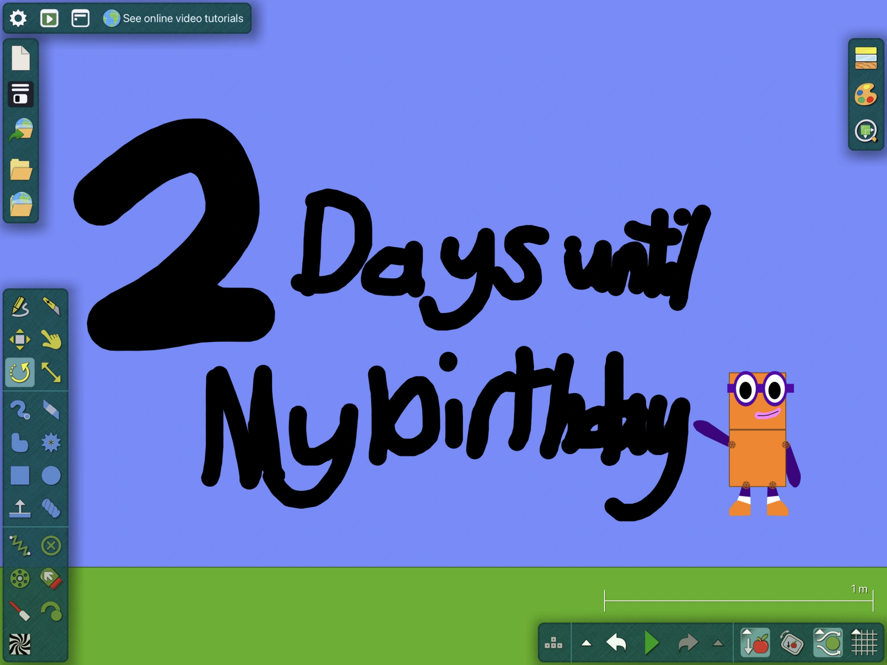Open the settings gear menu
Screen dimensions: 887x665
[x=18, y=18]
